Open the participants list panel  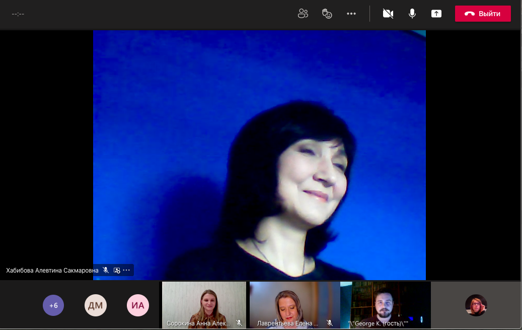303,14
